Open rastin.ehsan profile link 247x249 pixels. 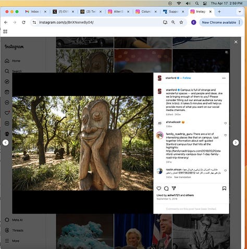click(x=174, y=169)
